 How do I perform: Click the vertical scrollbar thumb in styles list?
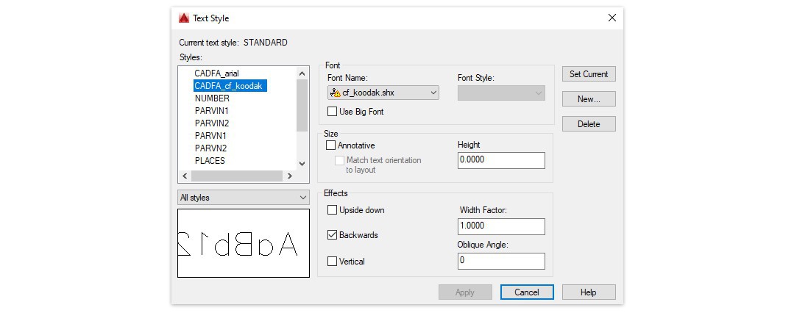tap(302, 105)
